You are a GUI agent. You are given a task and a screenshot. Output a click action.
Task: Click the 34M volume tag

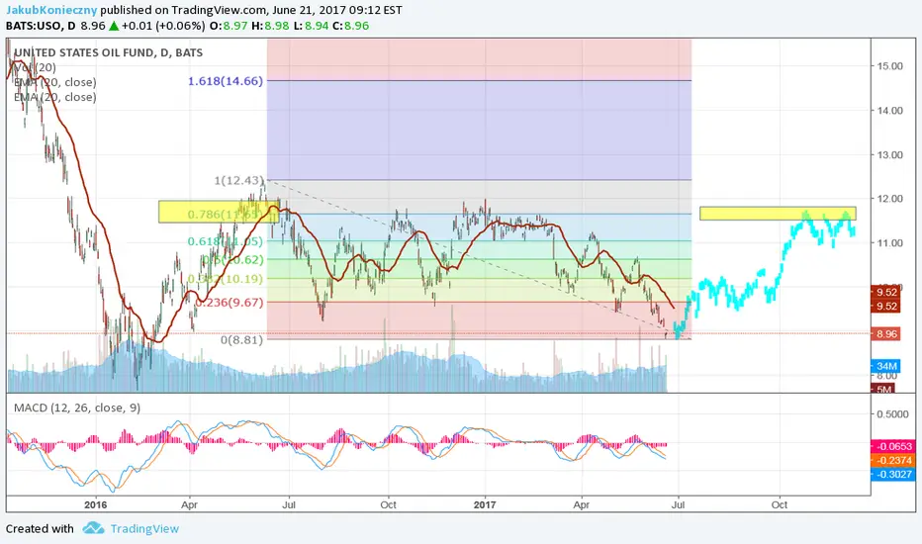click(886, 366)
